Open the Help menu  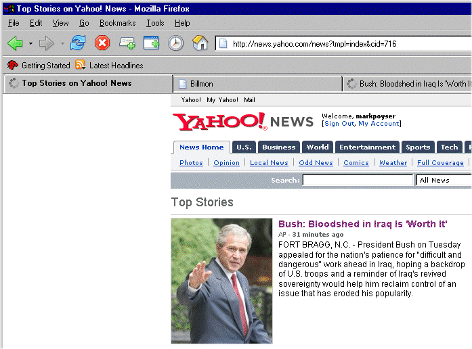tap(182, 23)
